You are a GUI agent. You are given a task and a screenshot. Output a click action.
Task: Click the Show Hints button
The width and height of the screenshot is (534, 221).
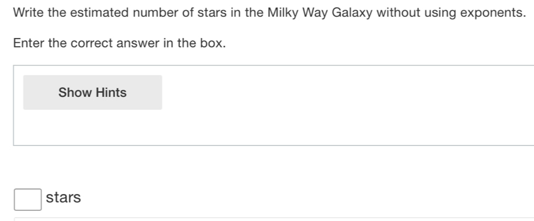pos(93,93)
